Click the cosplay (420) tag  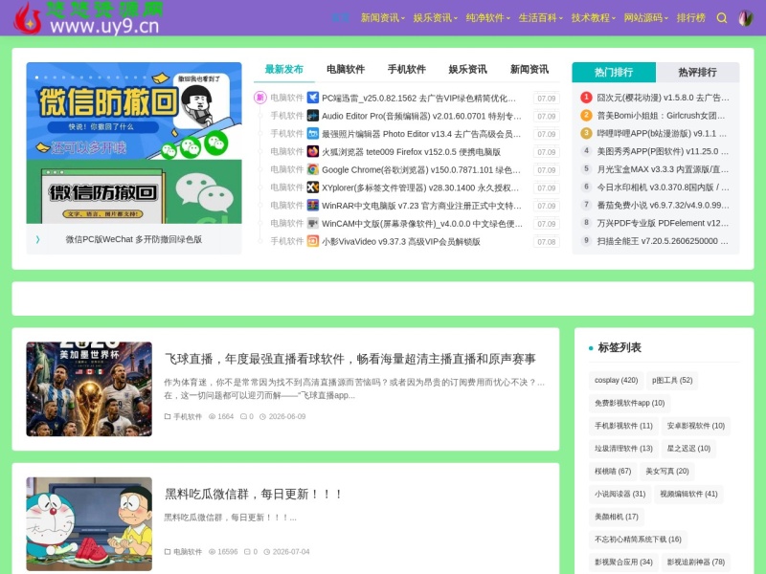click(616, 380)
